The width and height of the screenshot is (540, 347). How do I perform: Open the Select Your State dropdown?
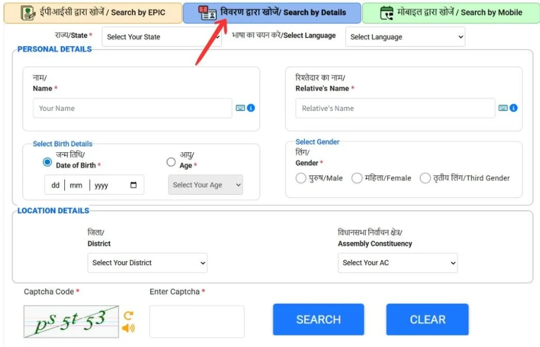(x=162, y=37)
